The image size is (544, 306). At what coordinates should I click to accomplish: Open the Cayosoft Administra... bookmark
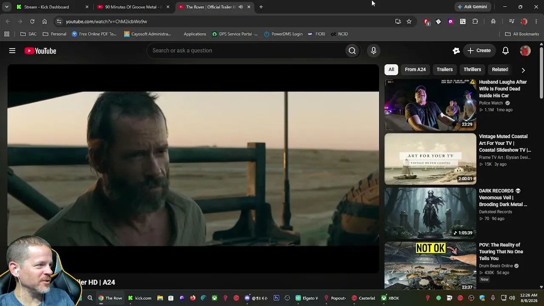147,34
